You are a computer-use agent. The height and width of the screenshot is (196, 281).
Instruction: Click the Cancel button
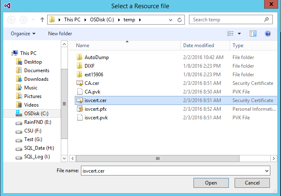coord(252,183)
